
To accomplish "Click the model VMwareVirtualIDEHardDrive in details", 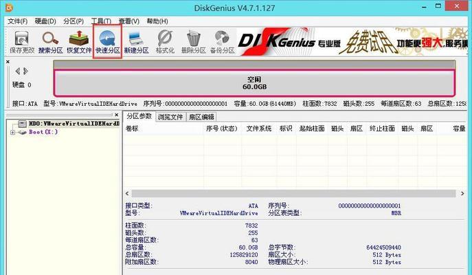I will (x=219, y=213).
